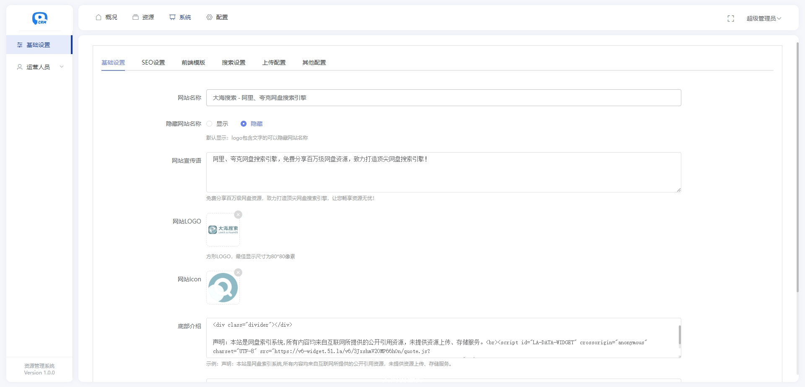Remove the 网站icon image
The image size is (805, 387).
coord(238,273)
